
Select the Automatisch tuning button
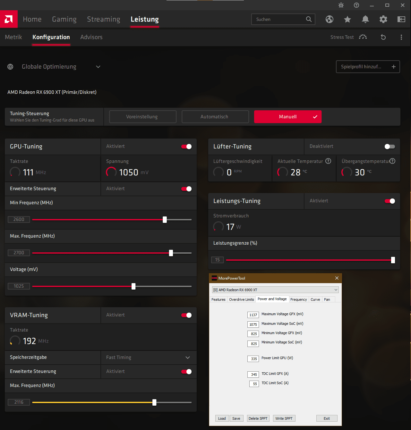pyautogui.click(x=215, y=117)
